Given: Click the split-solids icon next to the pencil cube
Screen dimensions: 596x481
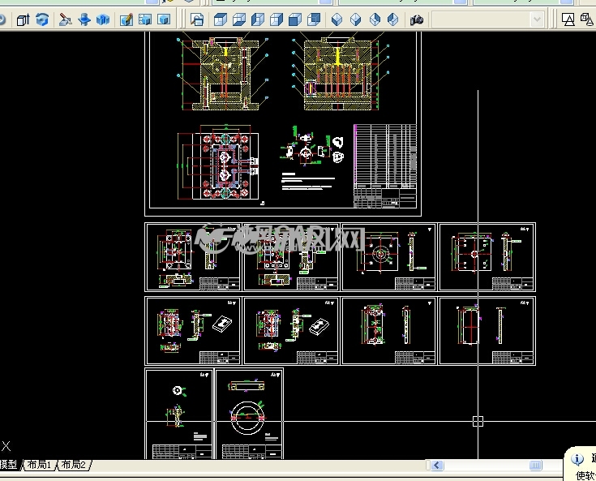Looking at the screenshot, I should pos(145,19).
